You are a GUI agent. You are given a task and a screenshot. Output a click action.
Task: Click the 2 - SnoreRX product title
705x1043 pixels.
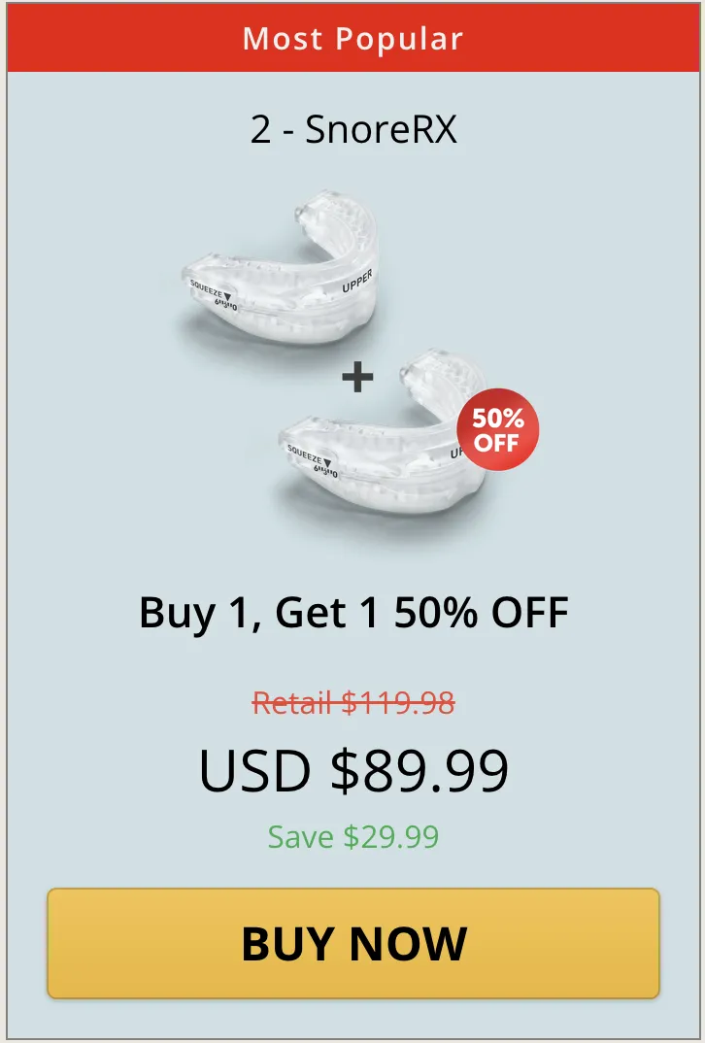[x=353, y=129]
